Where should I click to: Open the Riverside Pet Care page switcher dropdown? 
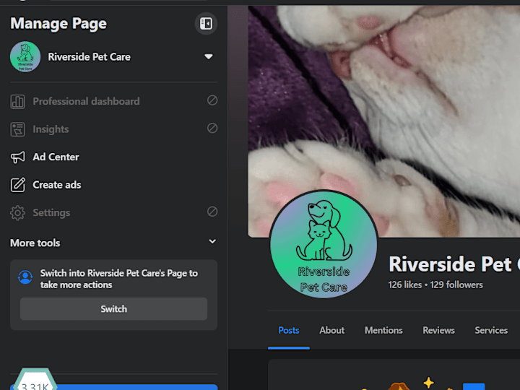click(209, 56)
